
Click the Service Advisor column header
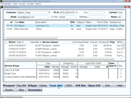tap(50, 42)
